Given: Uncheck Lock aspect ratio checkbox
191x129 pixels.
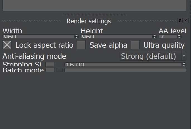Looking at the screenshot, I should [x=7, y=45].
